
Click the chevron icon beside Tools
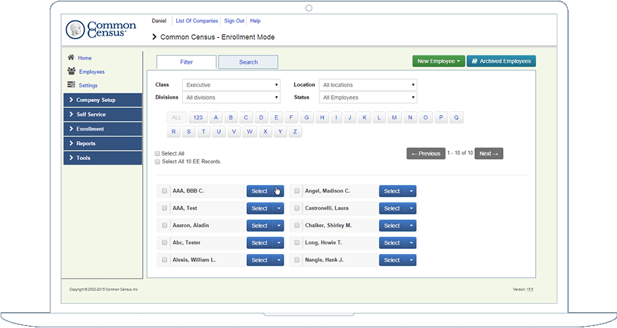(71, 157)
